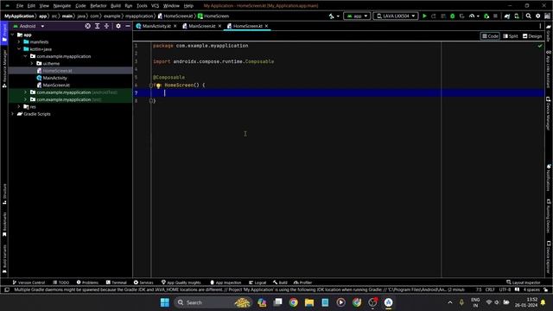553x311 pixels.
Task: Open IDE settings gear in top toolbar
Action: coord(537,16)
